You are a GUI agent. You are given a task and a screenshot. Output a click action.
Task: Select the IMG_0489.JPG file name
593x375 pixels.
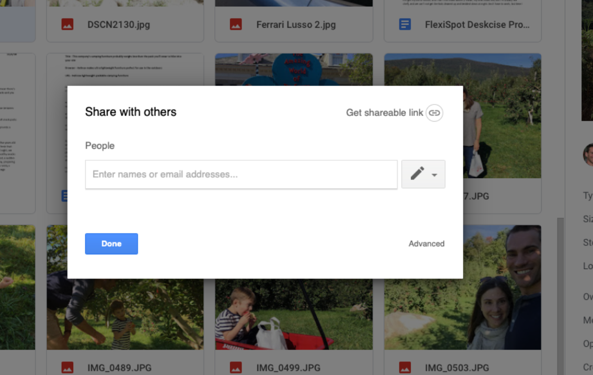coord(120,368)
